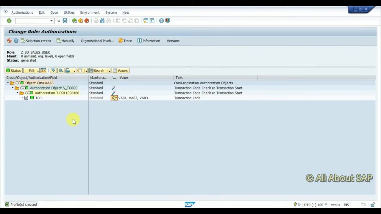The width and height of the screenshot is (381, 214).
Task: Open the Edit button dropdown in tree toolbar
Action: (x=38, y=71)
